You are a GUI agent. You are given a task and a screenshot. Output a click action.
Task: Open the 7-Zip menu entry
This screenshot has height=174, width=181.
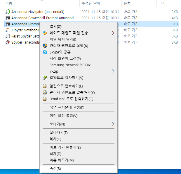79,71
